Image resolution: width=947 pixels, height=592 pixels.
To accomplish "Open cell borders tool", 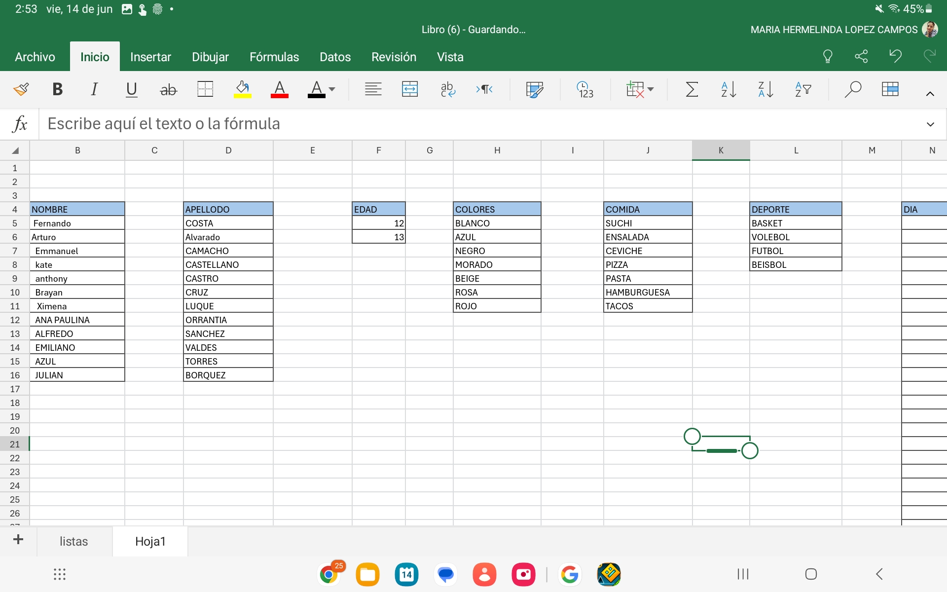I will click(205, 89).
